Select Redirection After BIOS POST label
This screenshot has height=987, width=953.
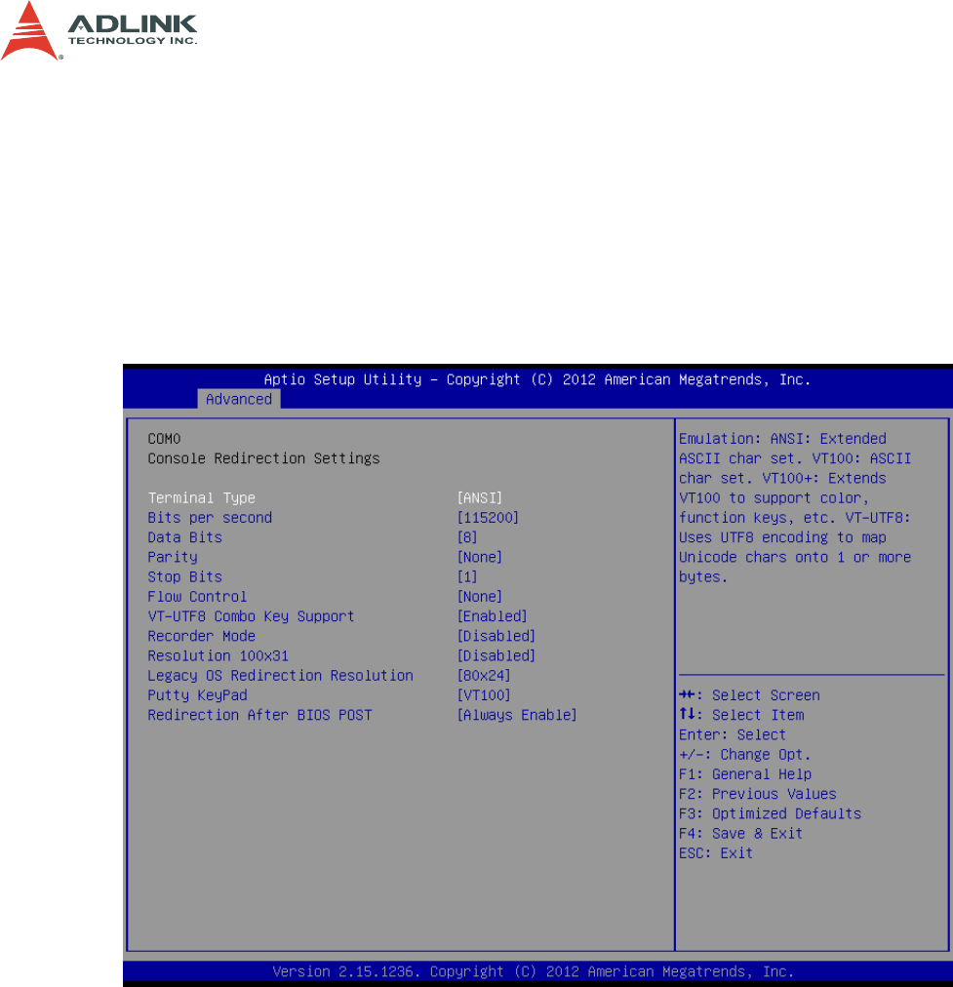[260, 715]
